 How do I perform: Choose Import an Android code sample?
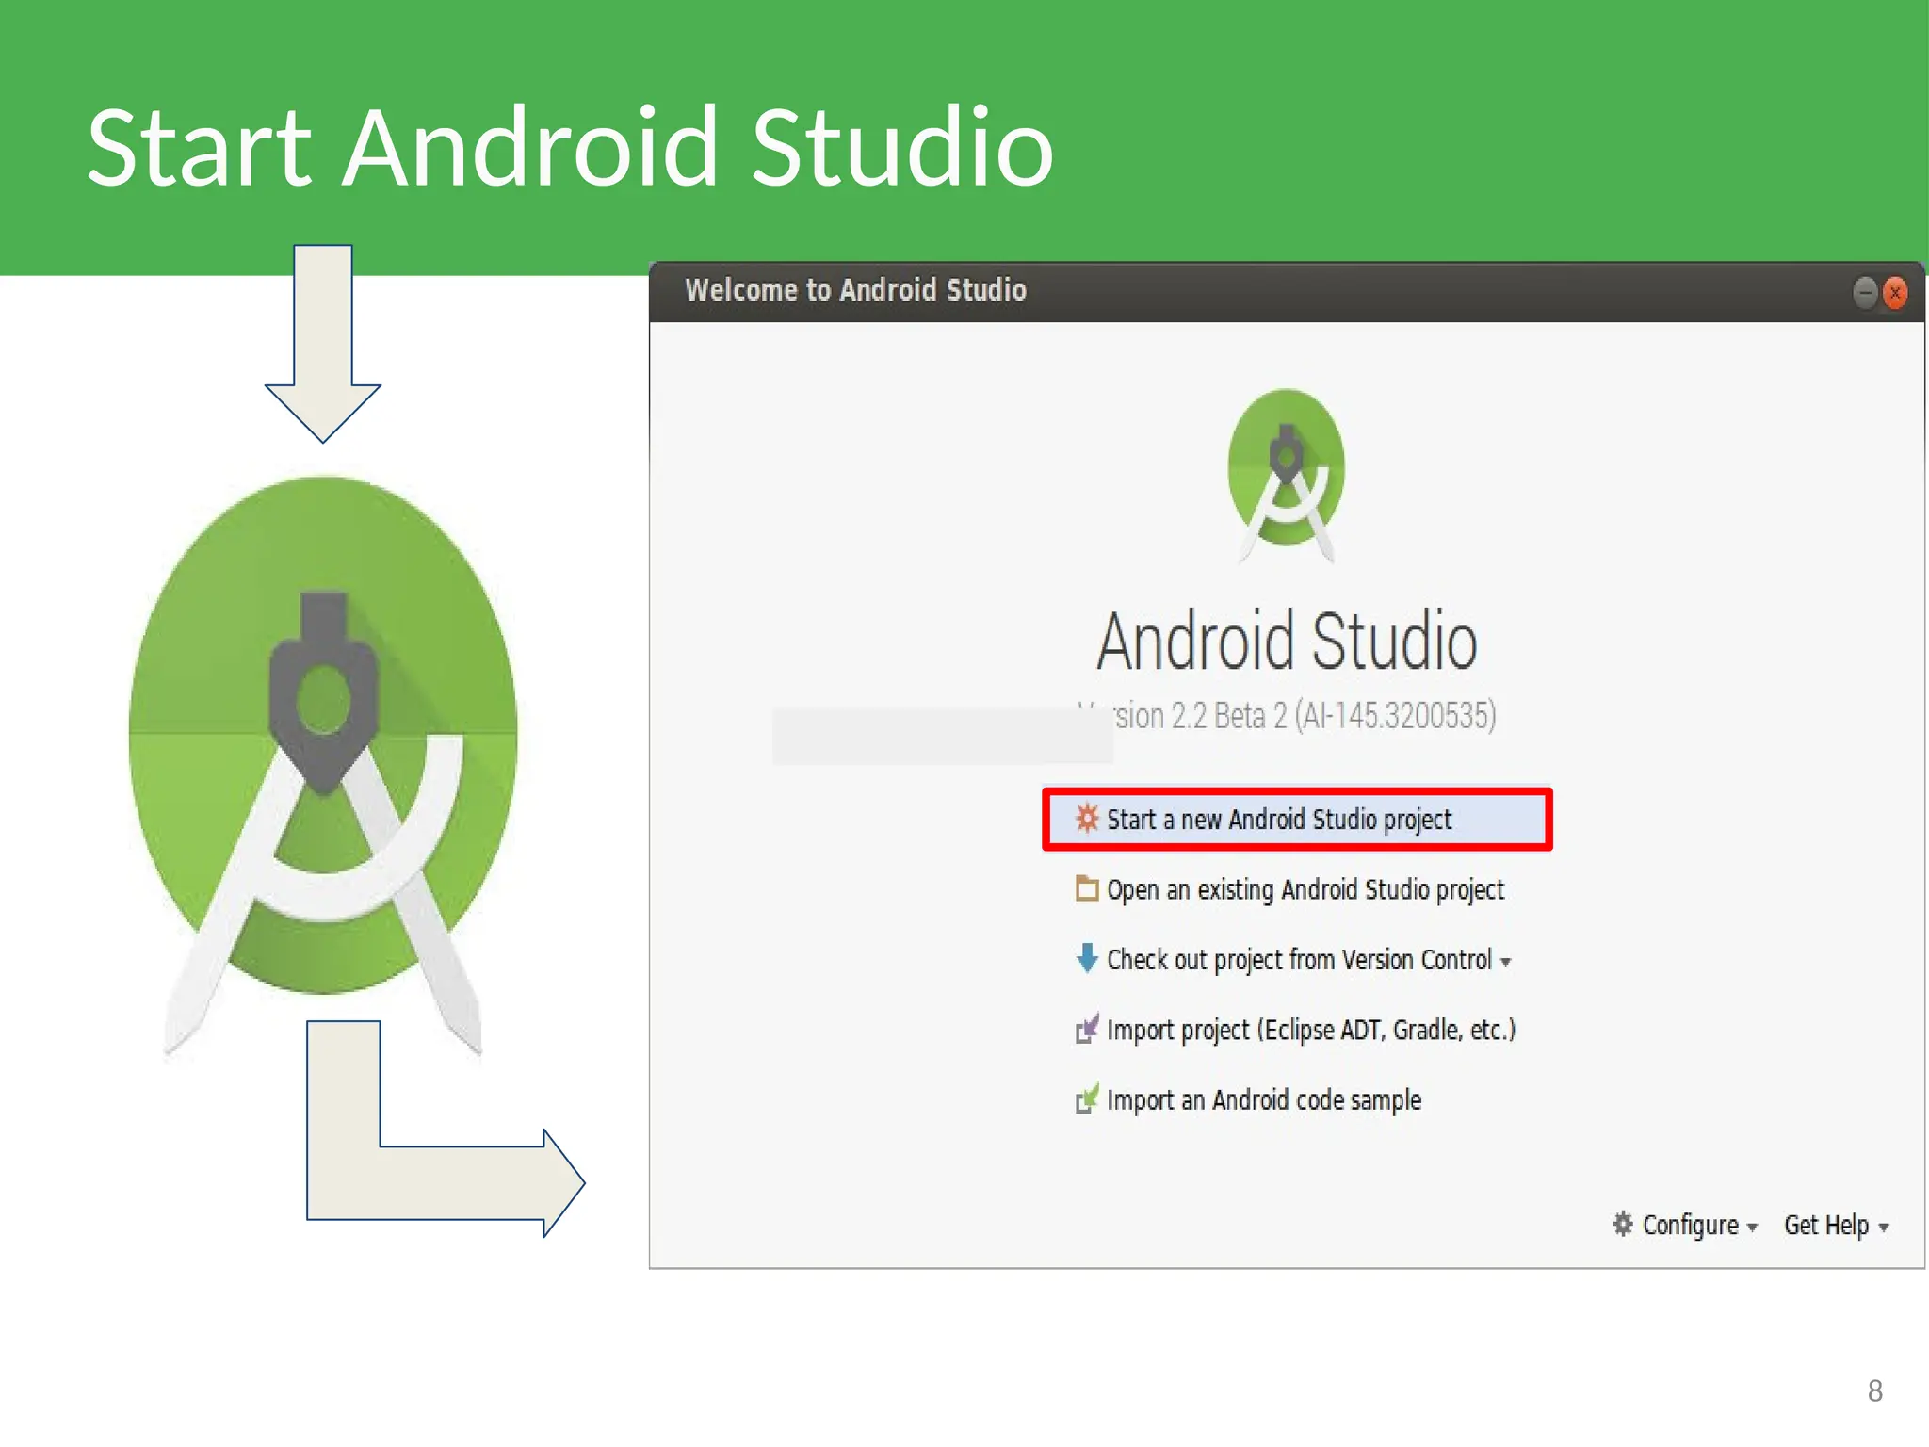pyautogui.click(x=1249, y=1099)
